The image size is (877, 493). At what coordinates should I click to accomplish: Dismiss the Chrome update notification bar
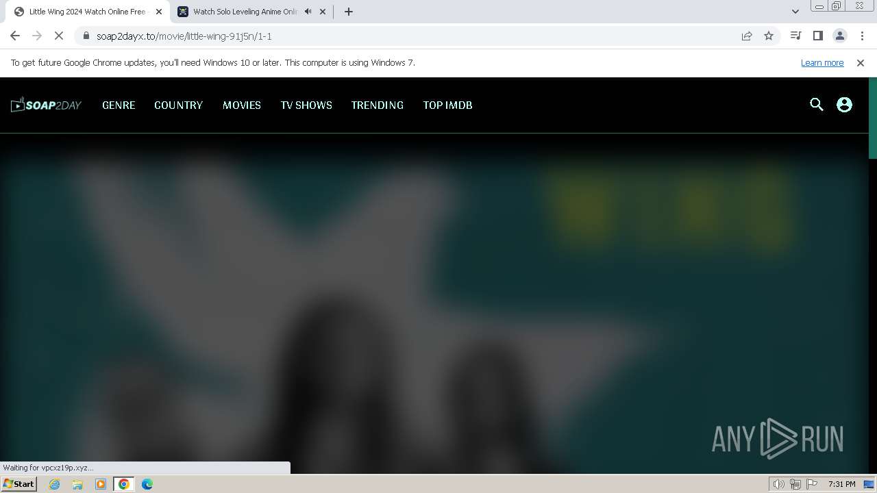coord(861,62)
